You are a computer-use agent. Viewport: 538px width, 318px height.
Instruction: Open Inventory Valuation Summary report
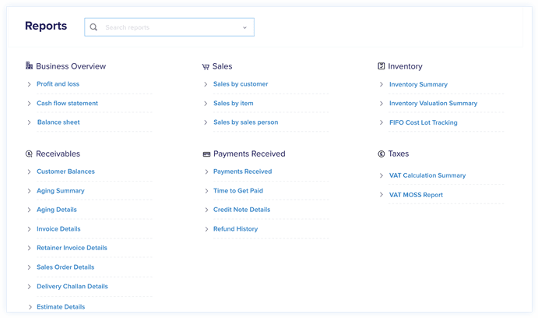[x=433, y=104]
